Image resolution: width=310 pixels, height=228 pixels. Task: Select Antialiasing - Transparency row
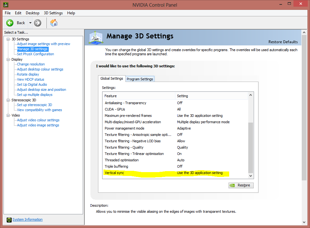pyautogui.click(x=175, y=103)
